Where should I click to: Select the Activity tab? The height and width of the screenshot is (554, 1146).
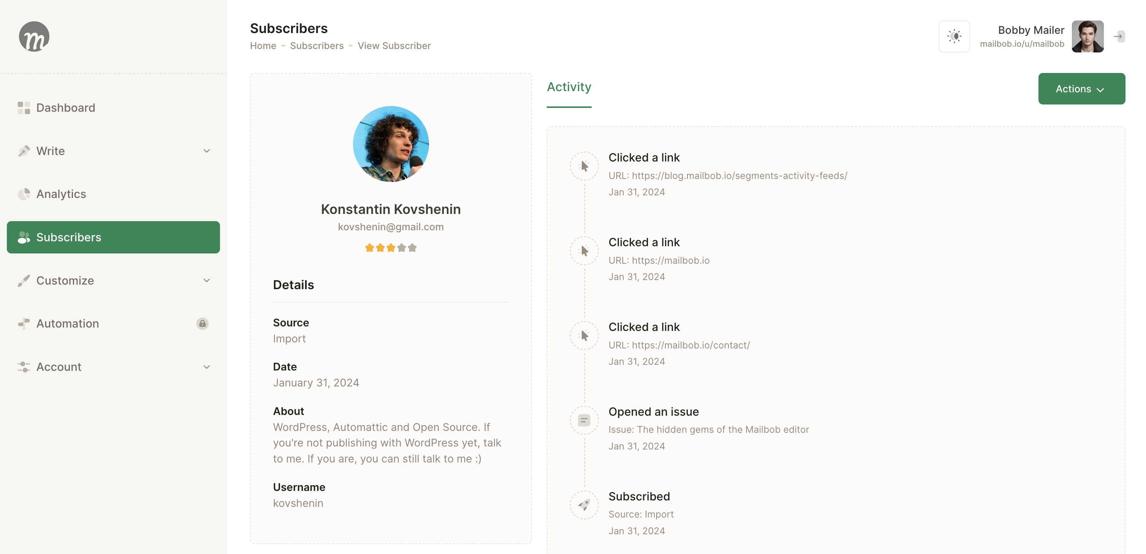(568, 87)
